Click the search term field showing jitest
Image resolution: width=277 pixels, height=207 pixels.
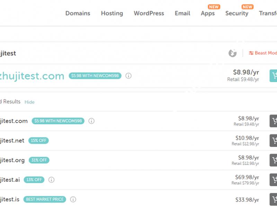pyautogui.click(x=8, y=53)
